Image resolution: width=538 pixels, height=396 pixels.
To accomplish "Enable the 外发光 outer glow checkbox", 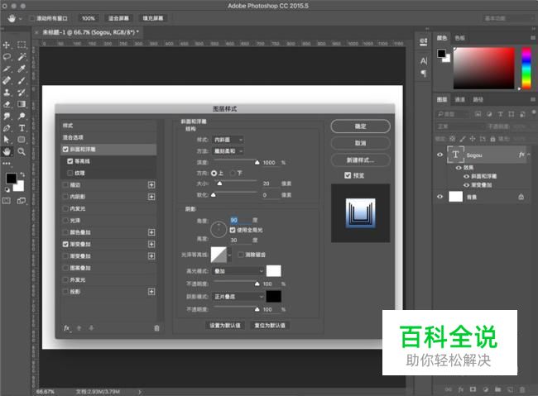I will pos(65,279).
